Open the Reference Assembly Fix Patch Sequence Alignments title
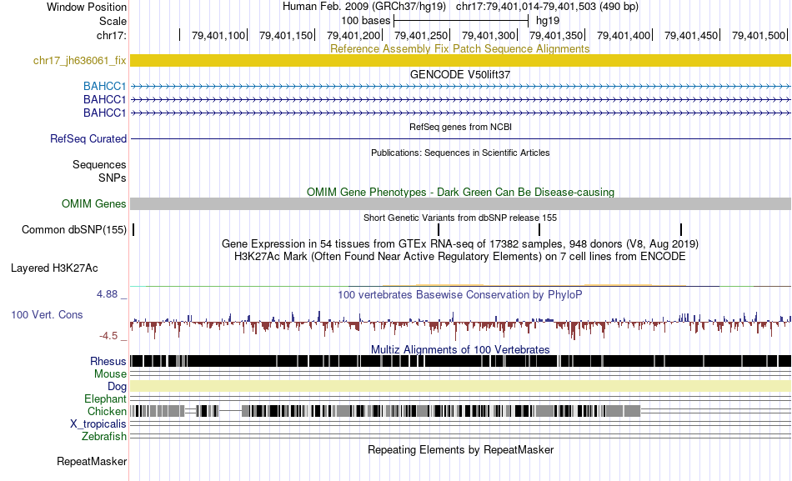Screen dimensions: 792x481 pyautogui.click(x=459, y=48)
